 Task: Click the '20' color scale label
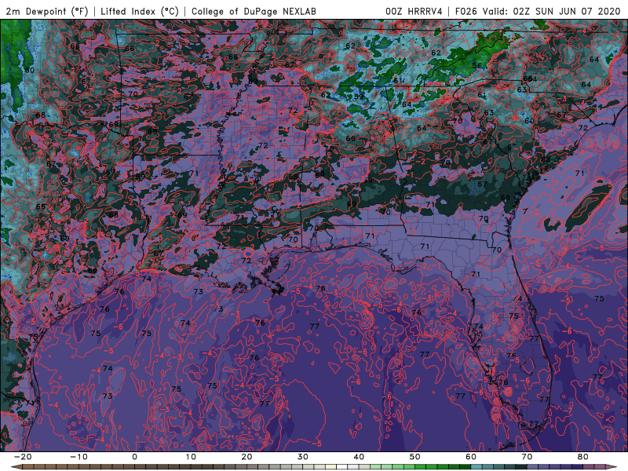246,457
